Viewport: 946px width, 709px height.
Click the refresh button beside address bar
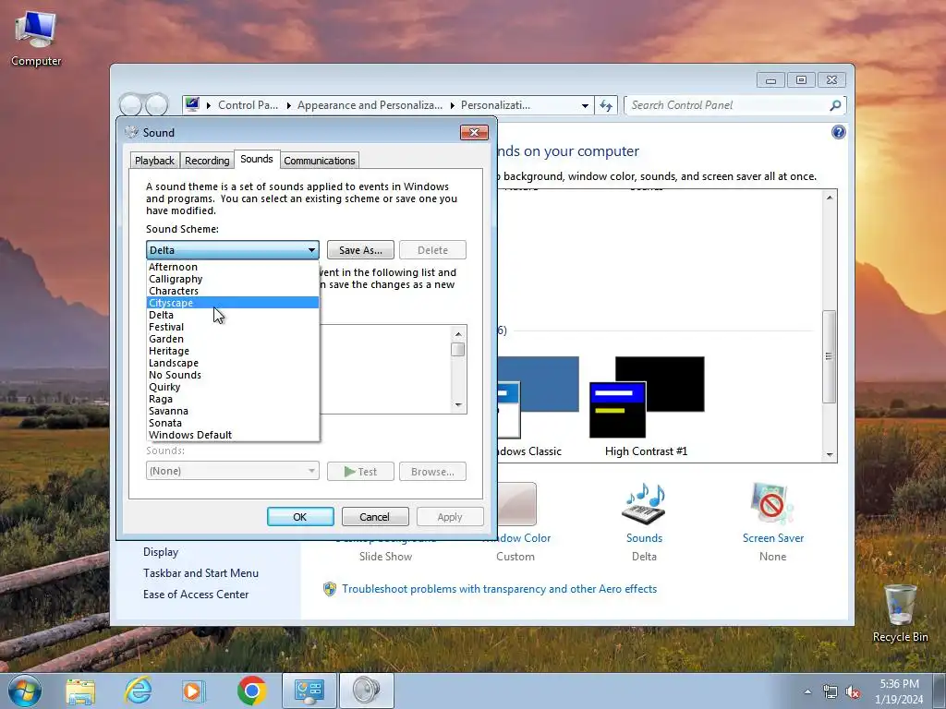[606, 105]
